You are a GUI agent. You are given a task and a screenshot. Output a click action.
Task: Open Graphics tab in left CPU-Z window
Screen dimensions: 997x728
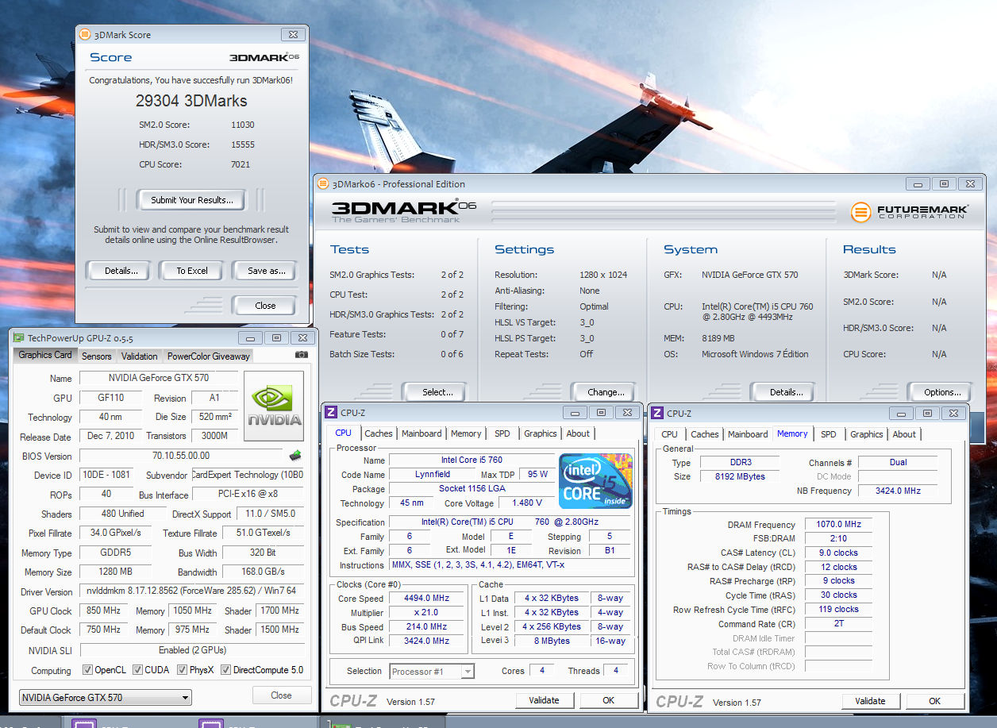(x=541, y=433)
